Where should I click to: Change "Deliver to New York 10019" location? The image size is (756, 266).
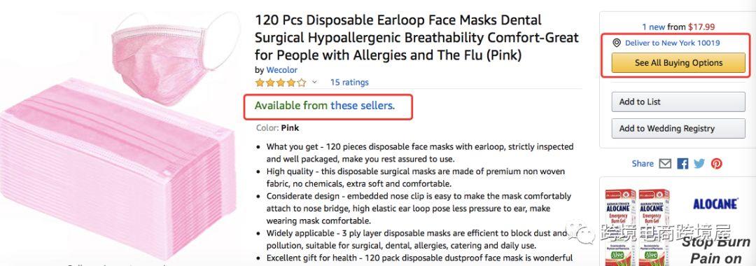(672, 43)
